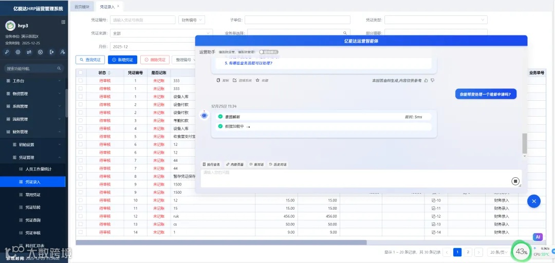Expand the 流程管理 menu
Image resolution: width=555 pixels, height=263 pixels.
coord(33,119)
